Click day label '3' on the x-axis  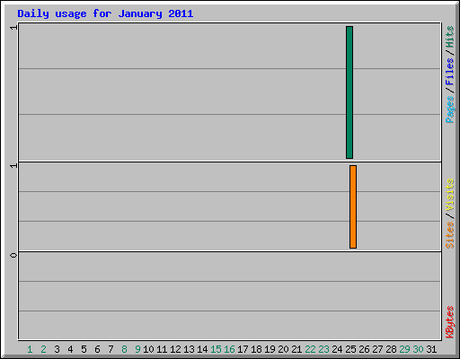coord(57,349)
